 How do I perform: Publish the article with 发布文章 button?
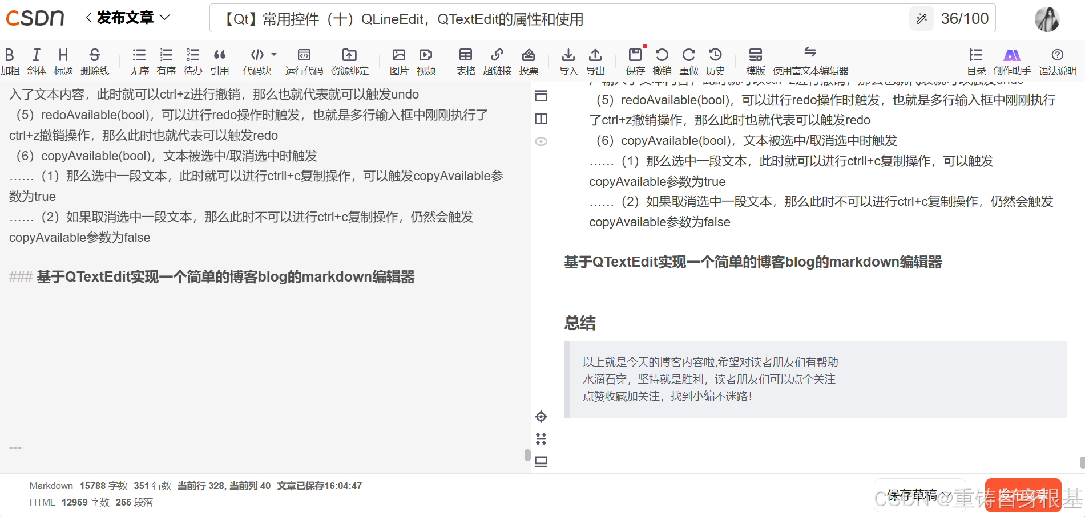(1022, 495)
